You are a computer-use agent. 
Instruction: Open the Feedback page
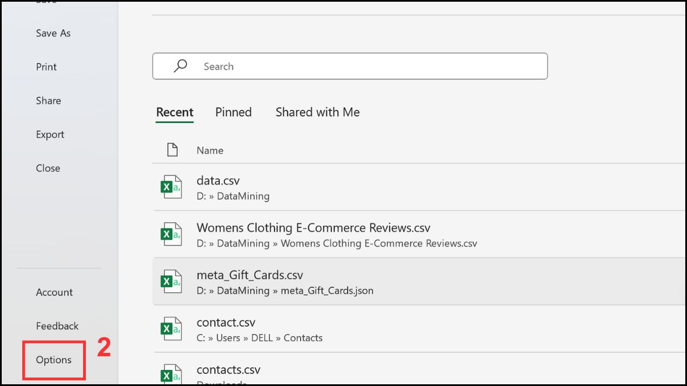pyautogui.click(x=57, y=325)
